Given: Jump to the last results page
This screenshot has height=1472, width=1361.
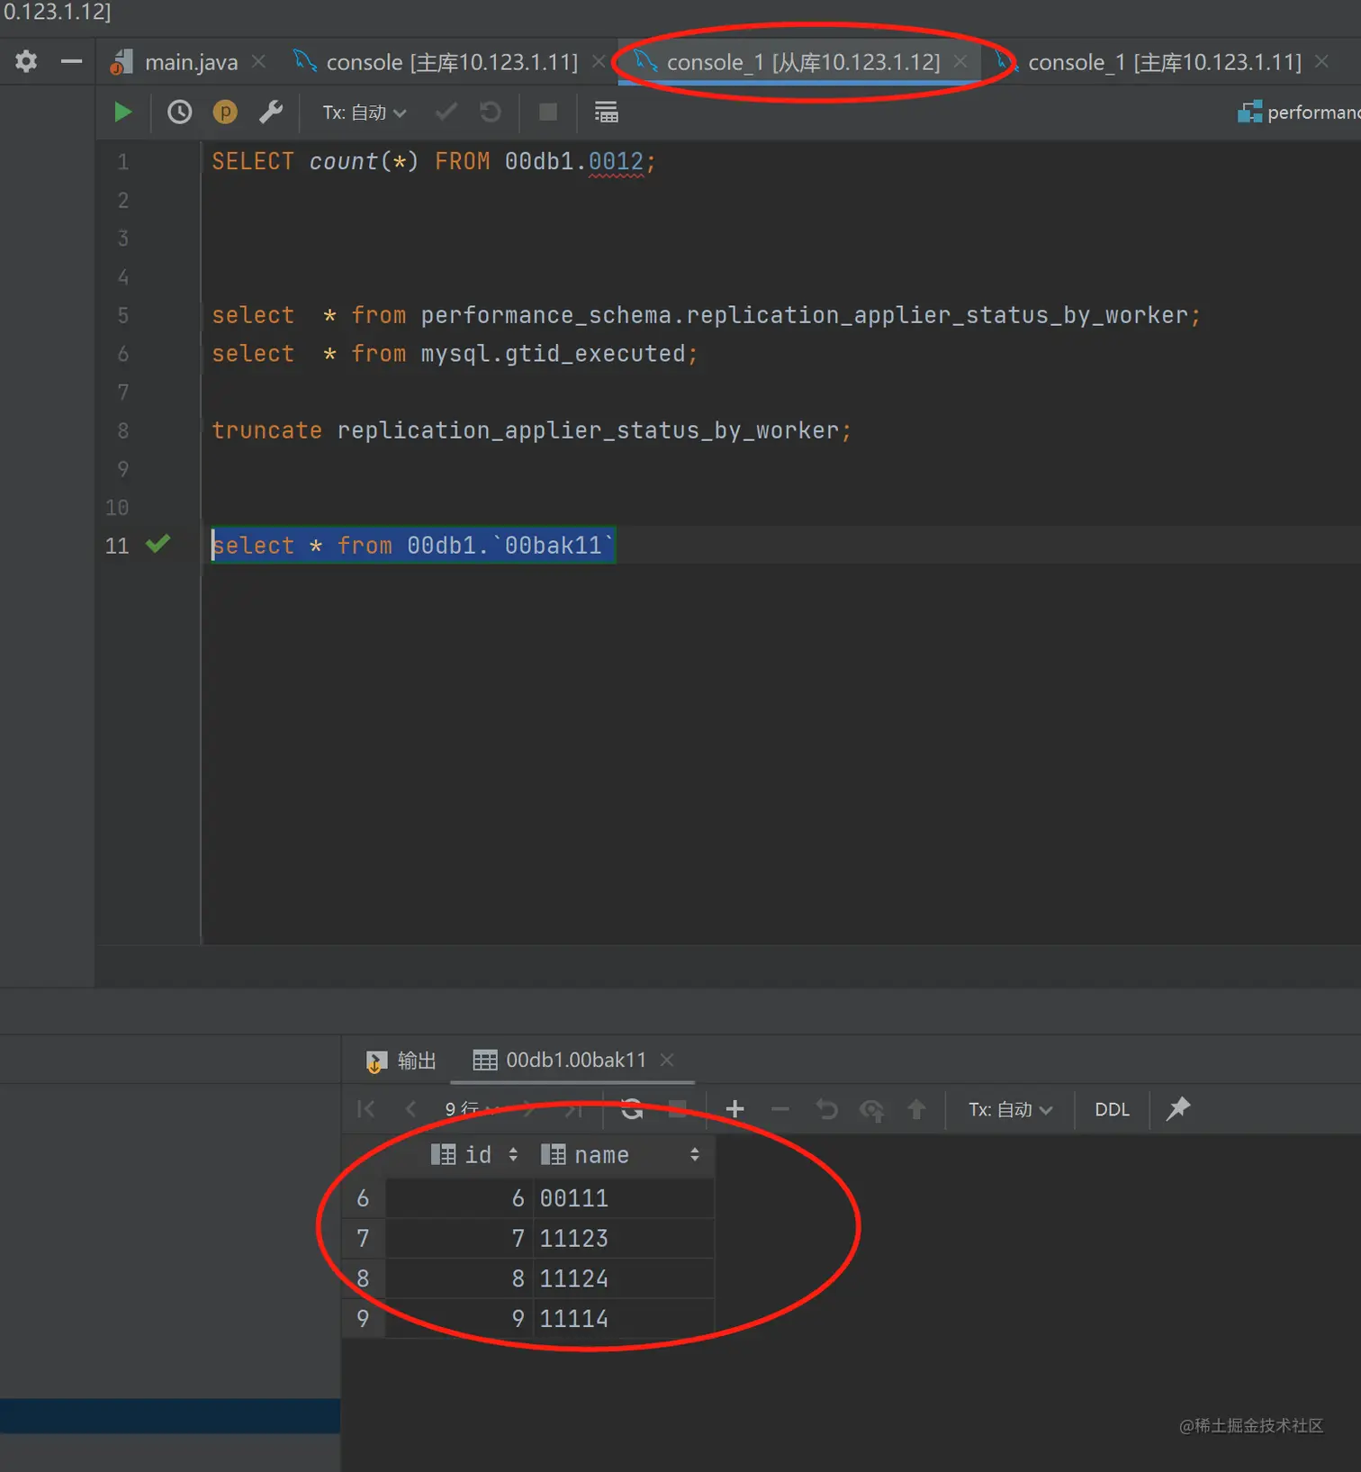Looking at the screenshot, I should pyautogui.click(x=572, y=1109).
